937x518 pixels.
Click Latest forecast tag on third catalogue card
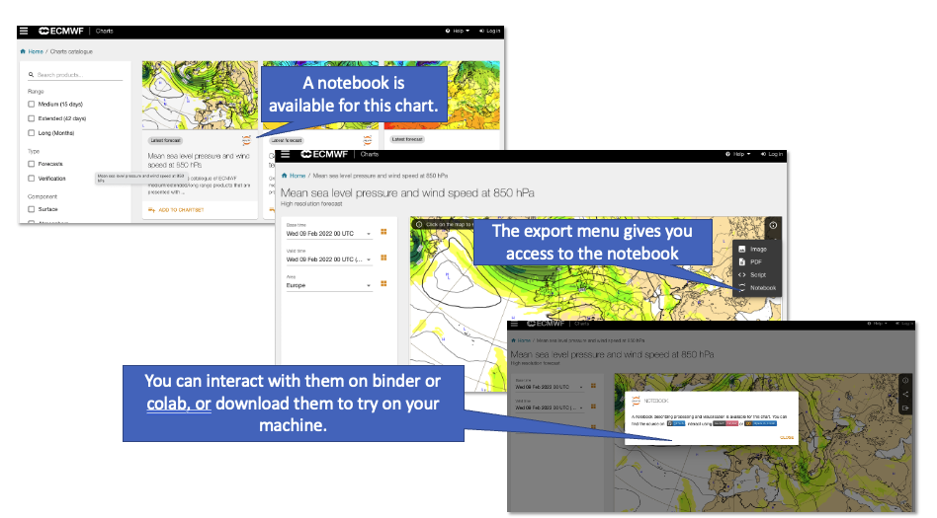[x=407, y=139]
